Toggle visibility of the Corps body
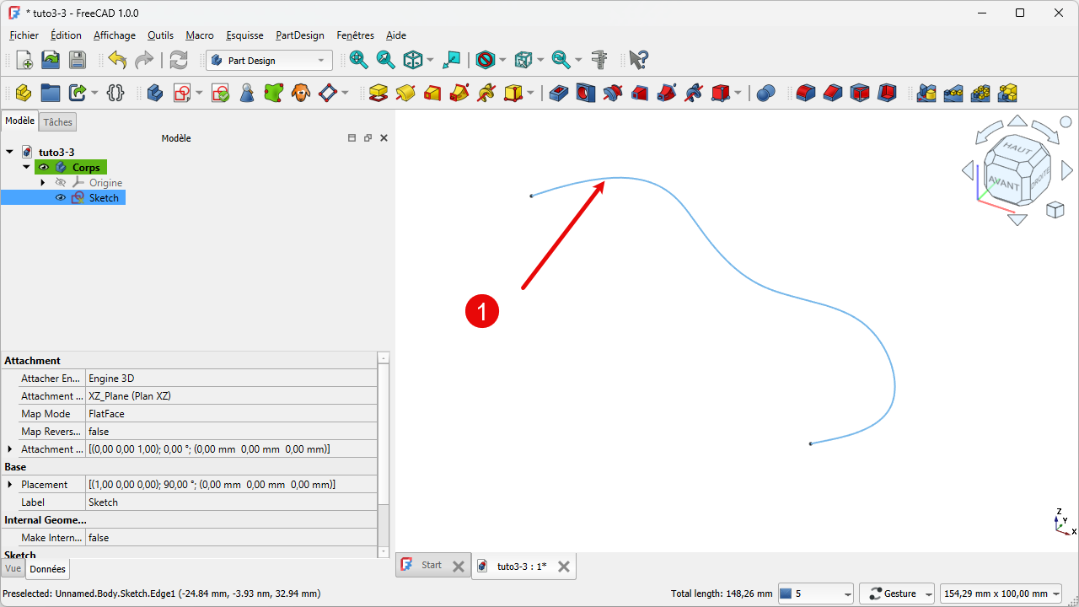The height and width of the screenshot is (607, 1079). click(x=44, y=168)
